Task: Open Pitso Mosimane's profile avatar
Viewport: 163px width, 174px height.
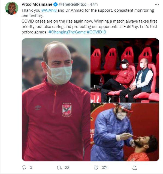Action: 11,8
